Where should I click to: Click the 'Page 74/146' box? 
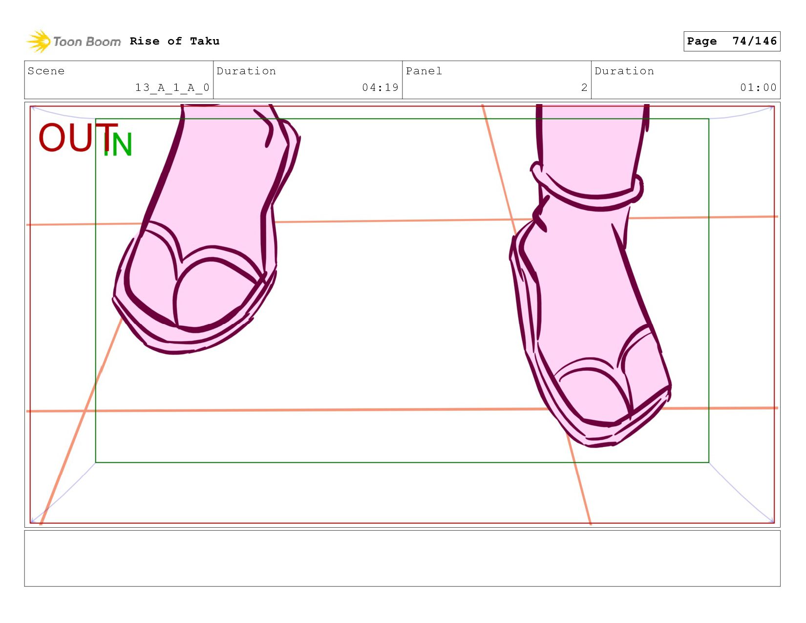point(731,41)
